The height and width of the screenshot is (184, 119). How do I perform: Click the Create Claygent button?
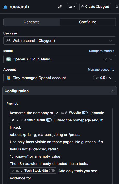[95, 7]
